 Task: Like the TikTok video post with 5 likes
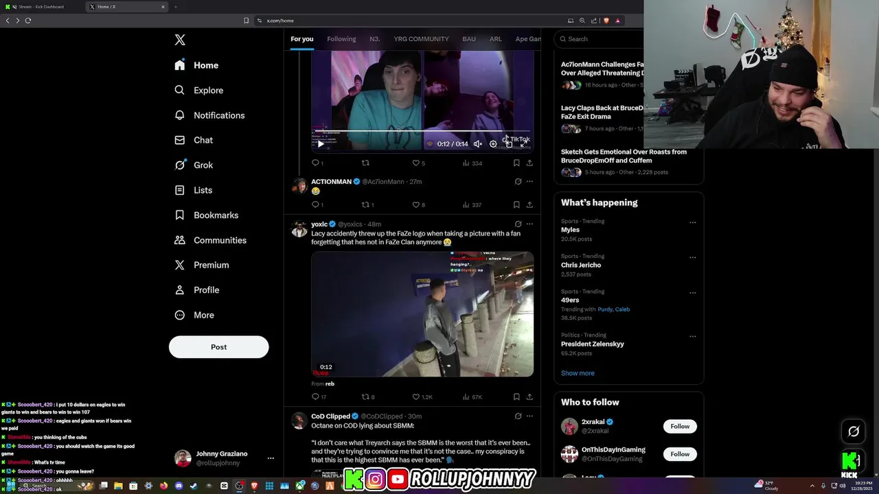pyautogui.click(x=418, y=163)
